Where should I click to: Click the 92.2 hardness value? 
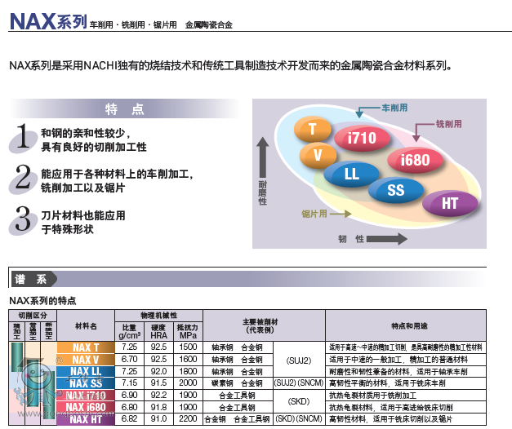point(158,395)
